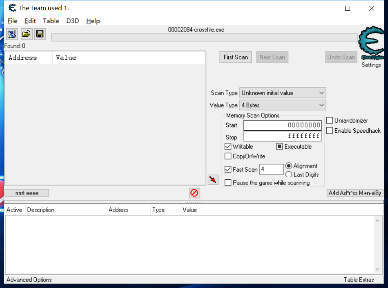
Task: Click the Fast Scan alignment value field
Action: [271, 169]
